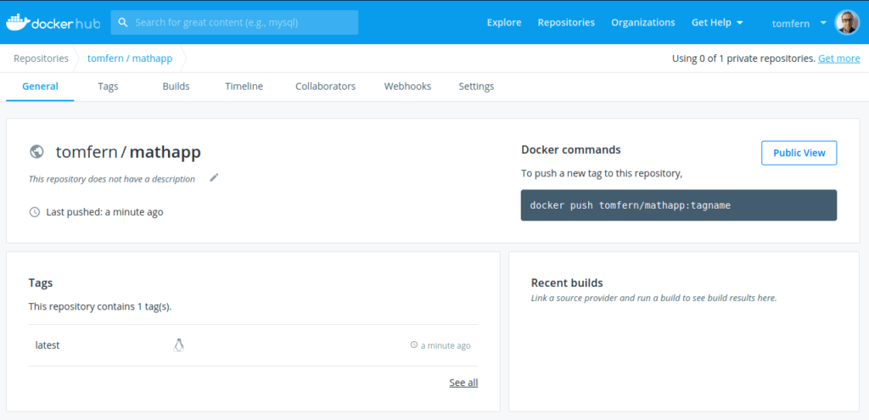Click the Docker commands heading

[571, 149]
